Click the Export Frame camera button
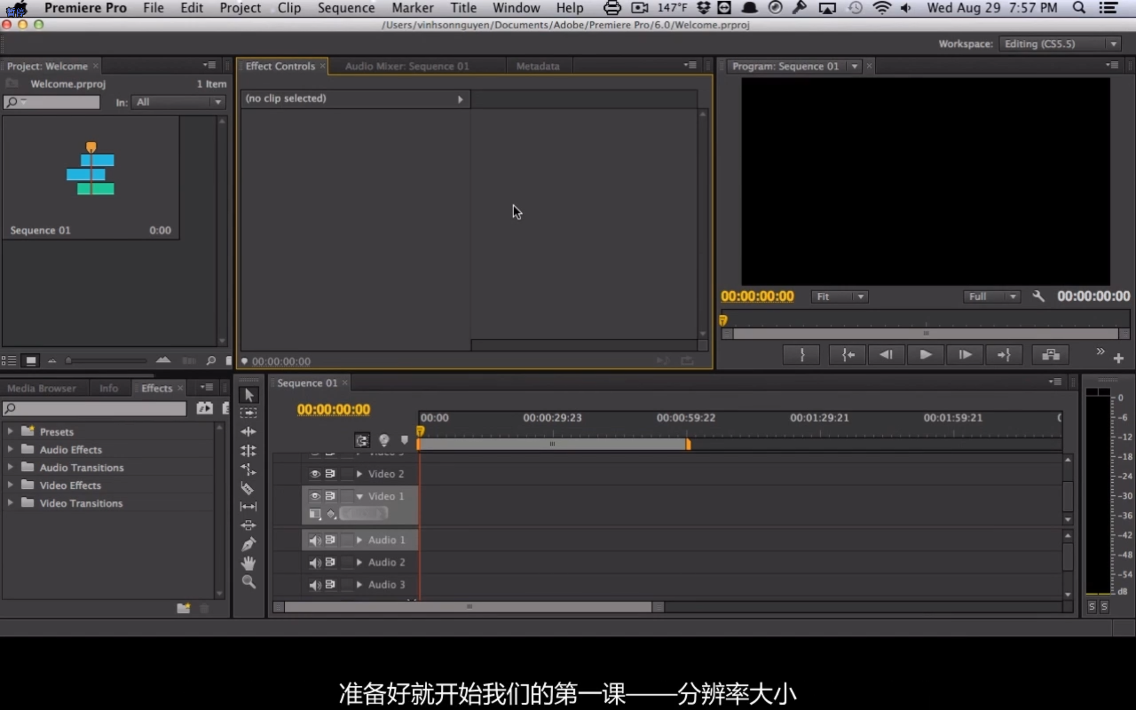 (x=1050, y=354)
